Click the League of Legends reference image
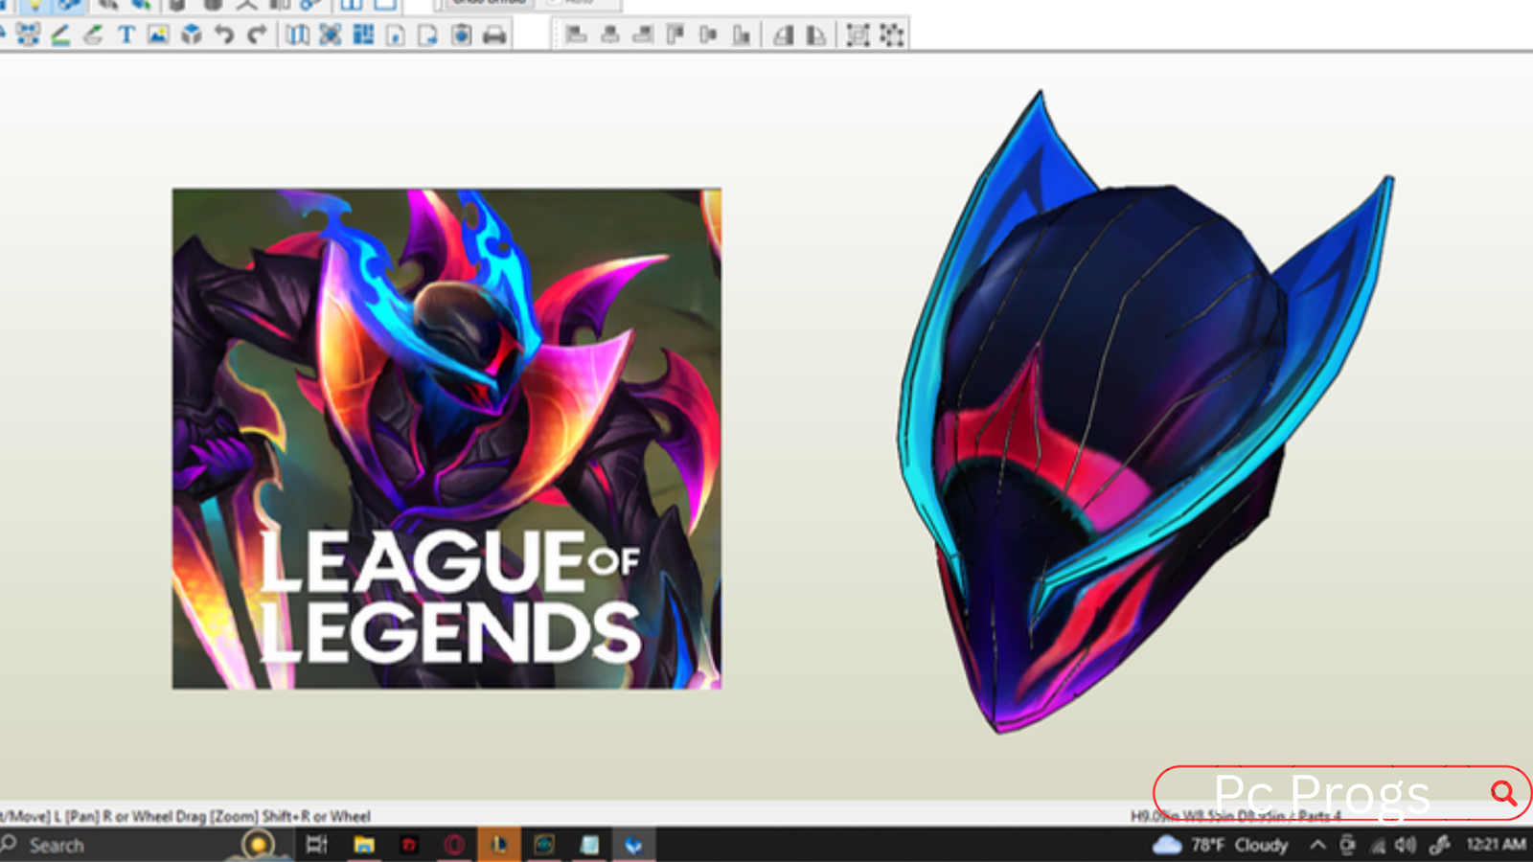This screenshot has width=1533, height=862. point(446,439)
